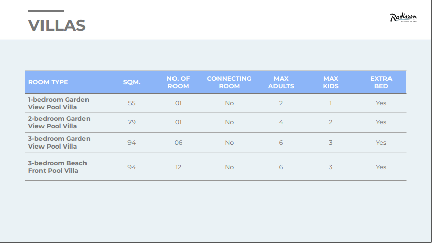Viewport: 432px width, 243px height.
Task: Select the 3-bedroom Beach Front Pool Villa label
Action: [57, 167]
